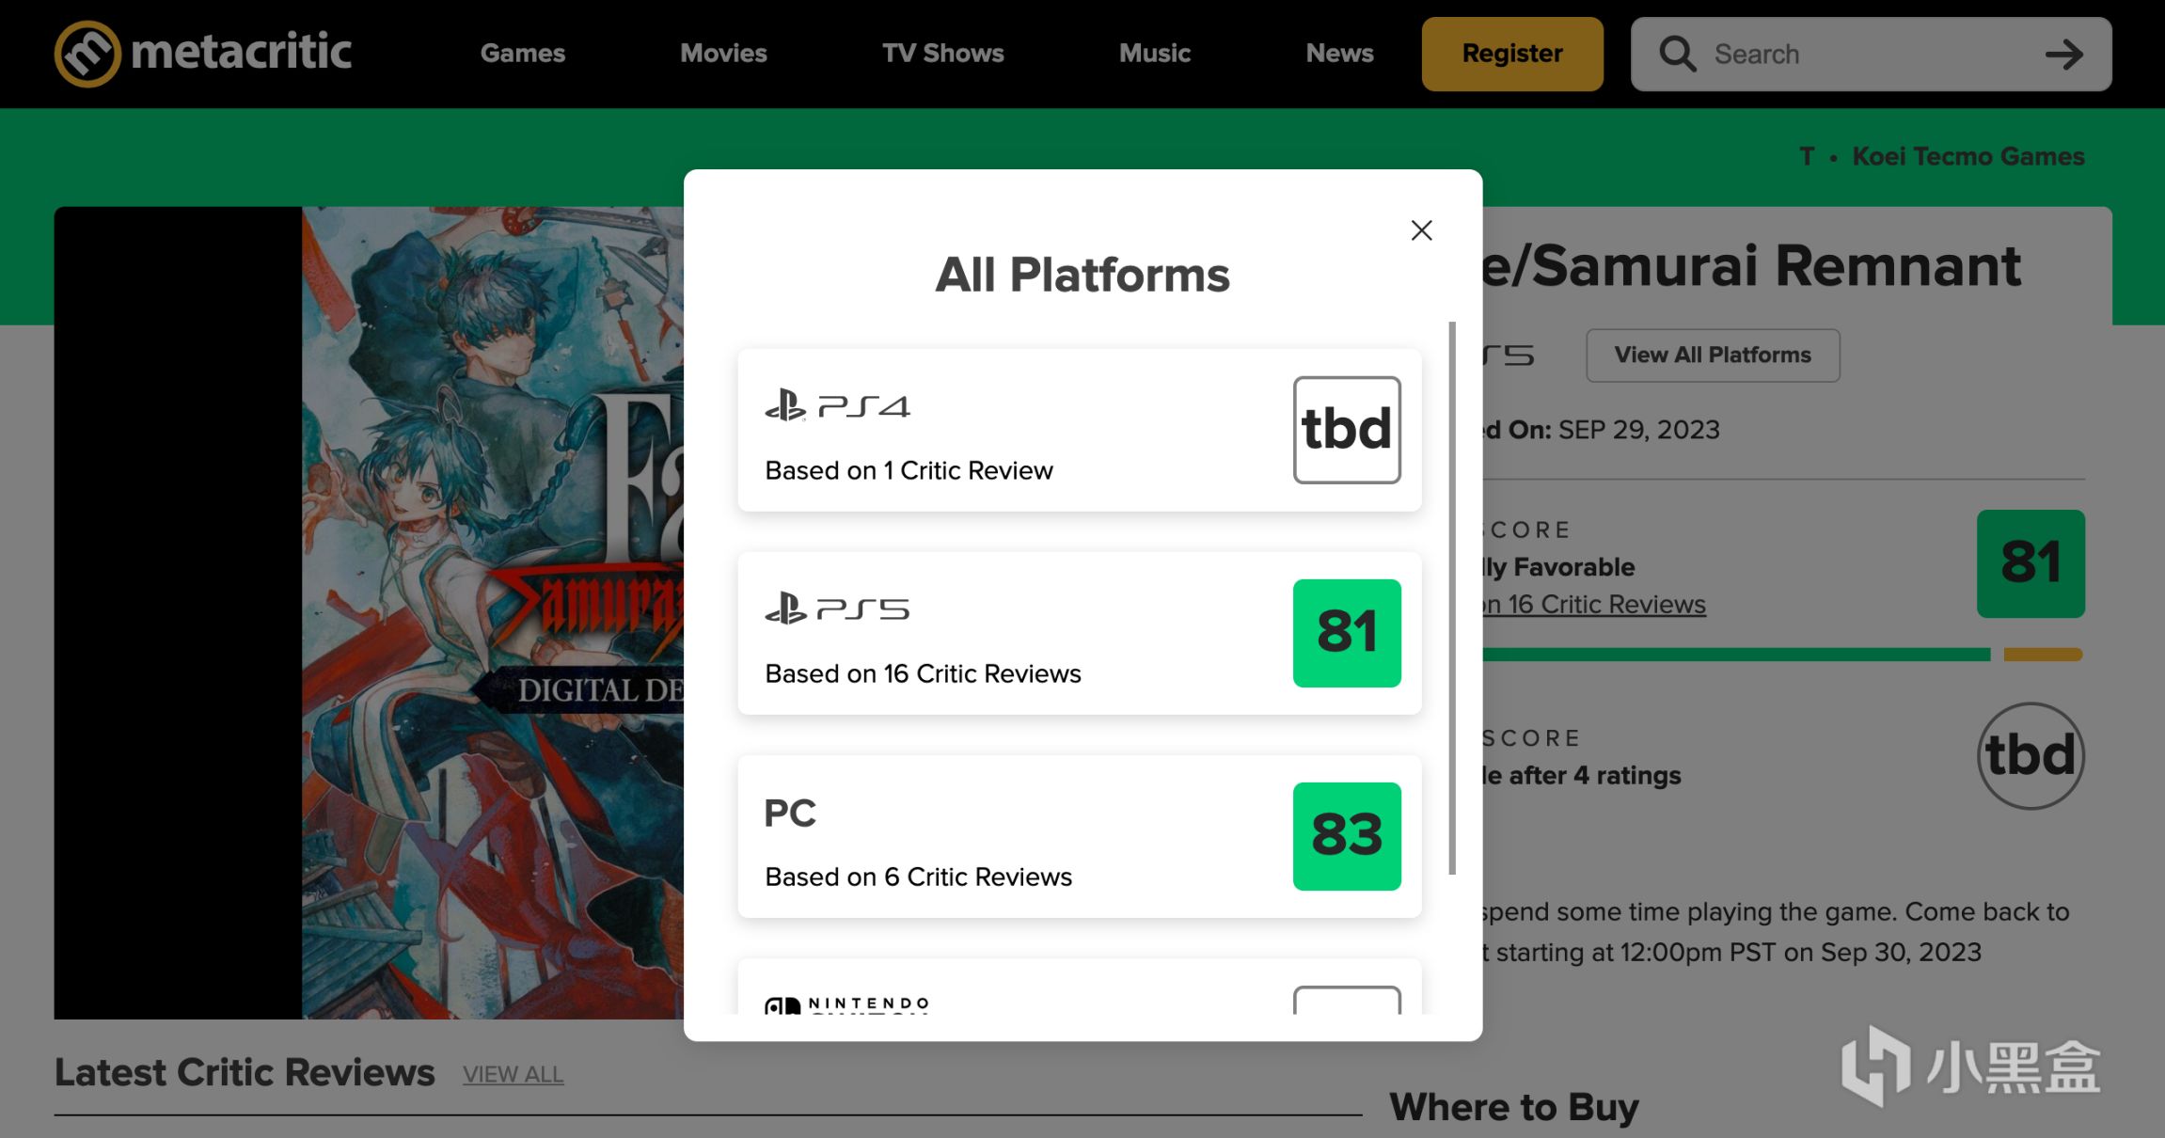Image resolution: width=2165 pixels, height=1138 pixels.
Task: Close the All Platforms dialog
Action: pyautogui.click(x=1421, y=230)
